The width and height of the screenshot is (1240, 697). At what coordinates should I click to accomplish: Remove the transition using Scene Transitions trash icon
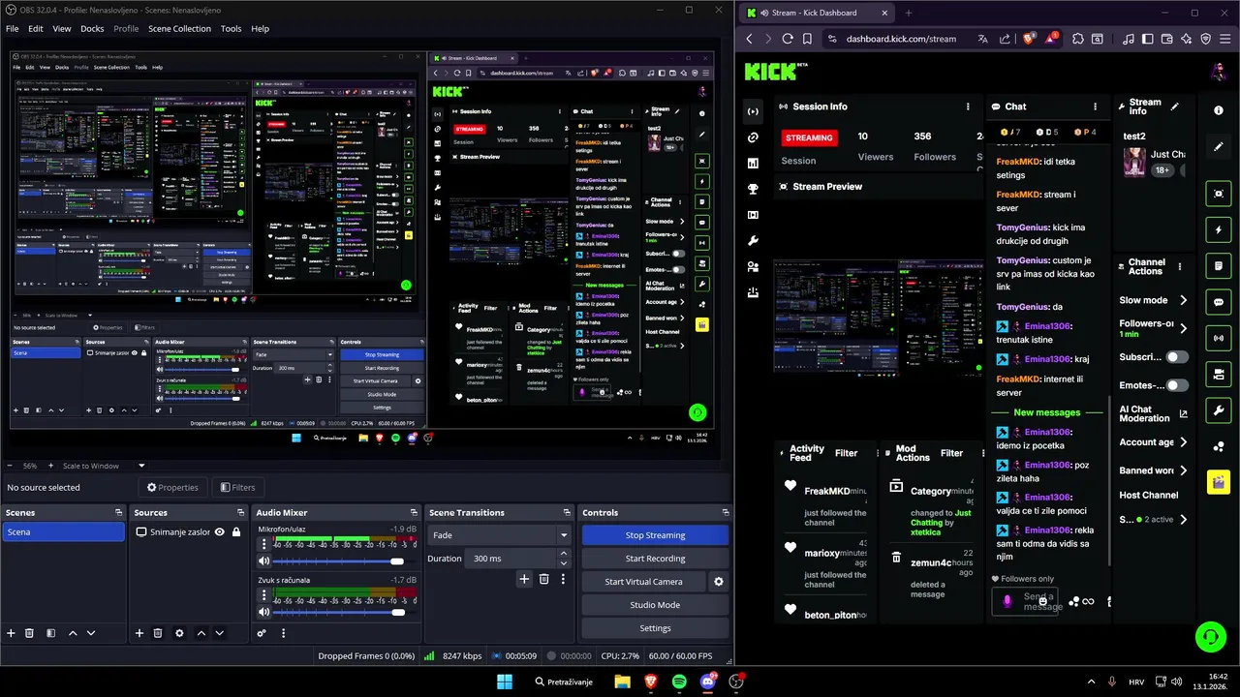click(544, 579)
